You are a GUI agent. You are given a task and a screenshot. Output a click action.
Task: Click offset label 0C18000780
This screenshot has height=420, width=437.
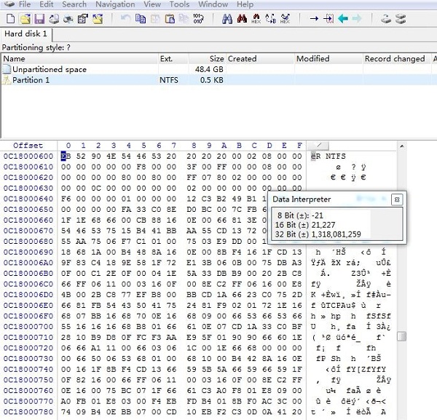pos(28,412)
